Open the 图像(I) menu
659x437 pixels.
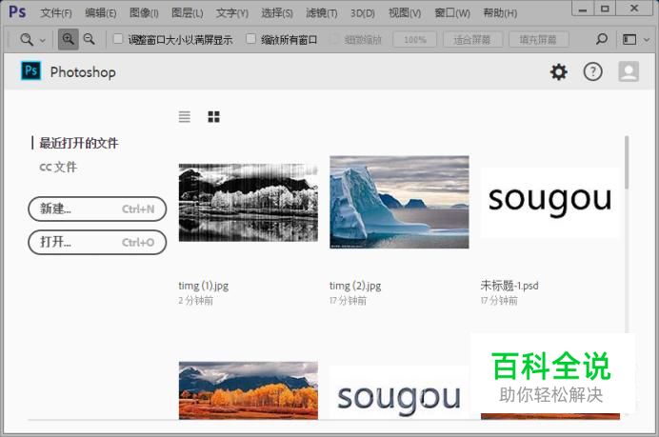pos(144,13)
